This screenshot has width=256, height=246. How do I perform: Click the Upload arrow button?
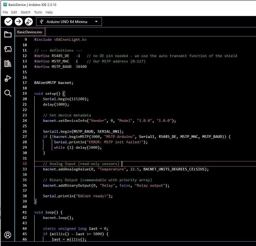[x=19, y=22]
